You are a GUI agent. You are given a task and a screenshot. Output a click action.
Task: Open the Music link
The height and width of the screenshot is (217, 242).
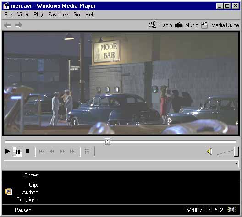[192, 25]
